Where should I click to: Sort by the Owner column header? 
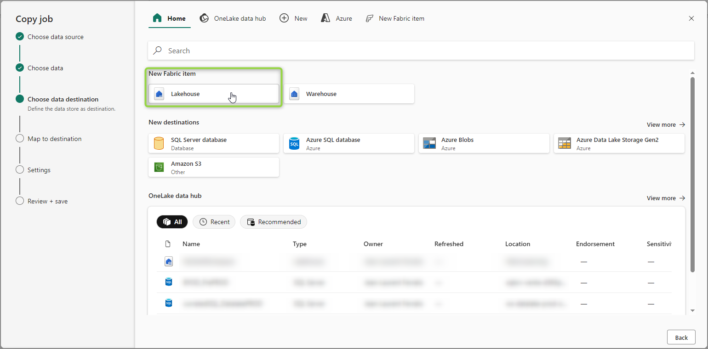tap(373, 244)
